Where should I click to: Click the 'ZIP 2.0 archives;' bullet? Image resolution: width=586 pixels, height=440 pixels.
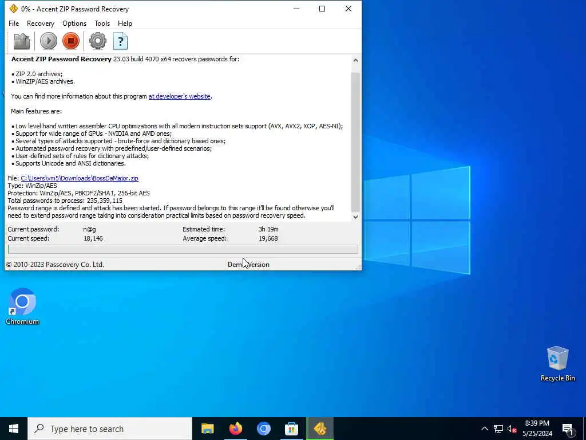[37, 74]
